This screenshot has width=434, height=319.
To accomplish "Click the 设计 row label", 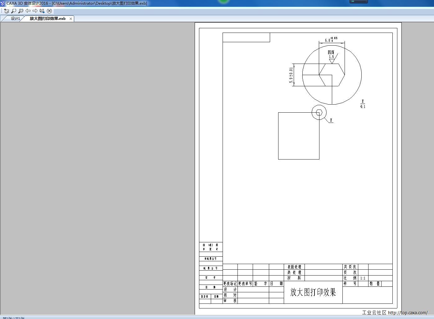I will pos(230,290).
